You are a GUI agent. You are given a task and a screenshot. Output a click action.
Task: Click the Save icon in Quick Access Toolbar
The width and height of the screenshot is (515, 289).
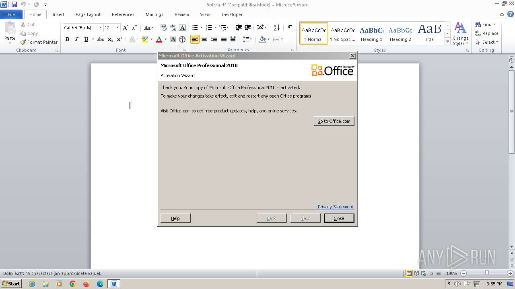click(14, 4)
